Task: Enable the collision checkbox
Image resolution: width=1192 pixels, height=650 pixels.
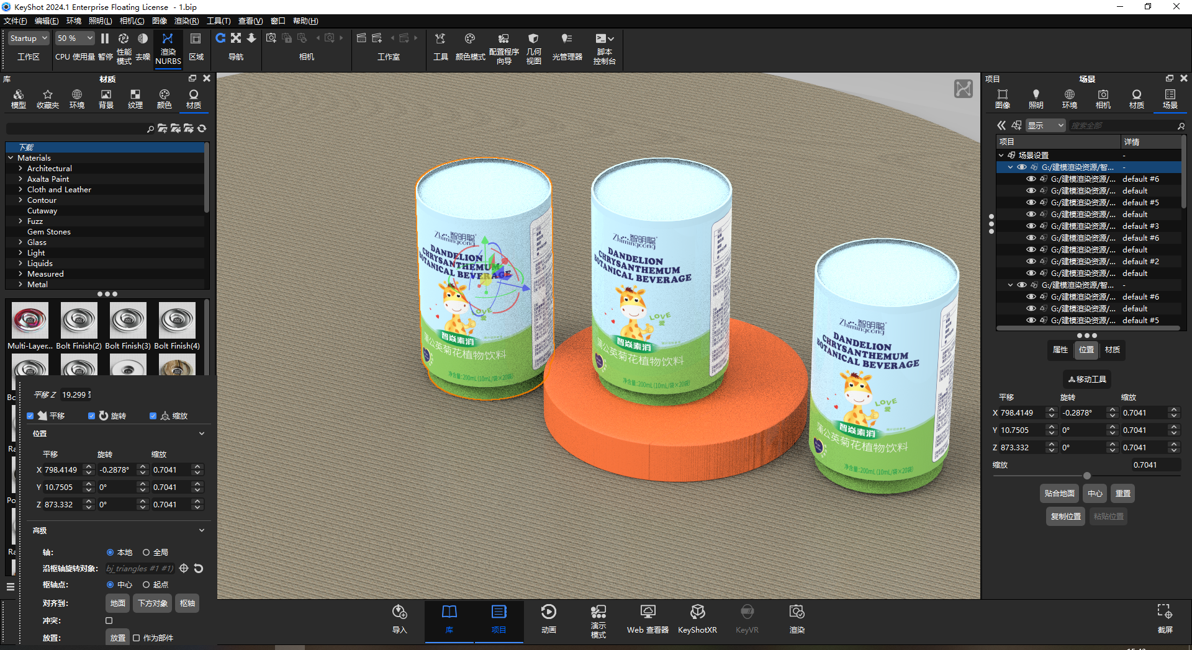Action: click(x=109, y=620)
